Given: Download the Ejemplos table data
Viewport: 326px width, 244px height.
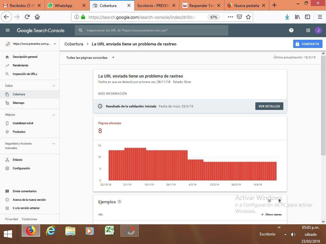Looking at the screenshot, I should coord(280,201).
